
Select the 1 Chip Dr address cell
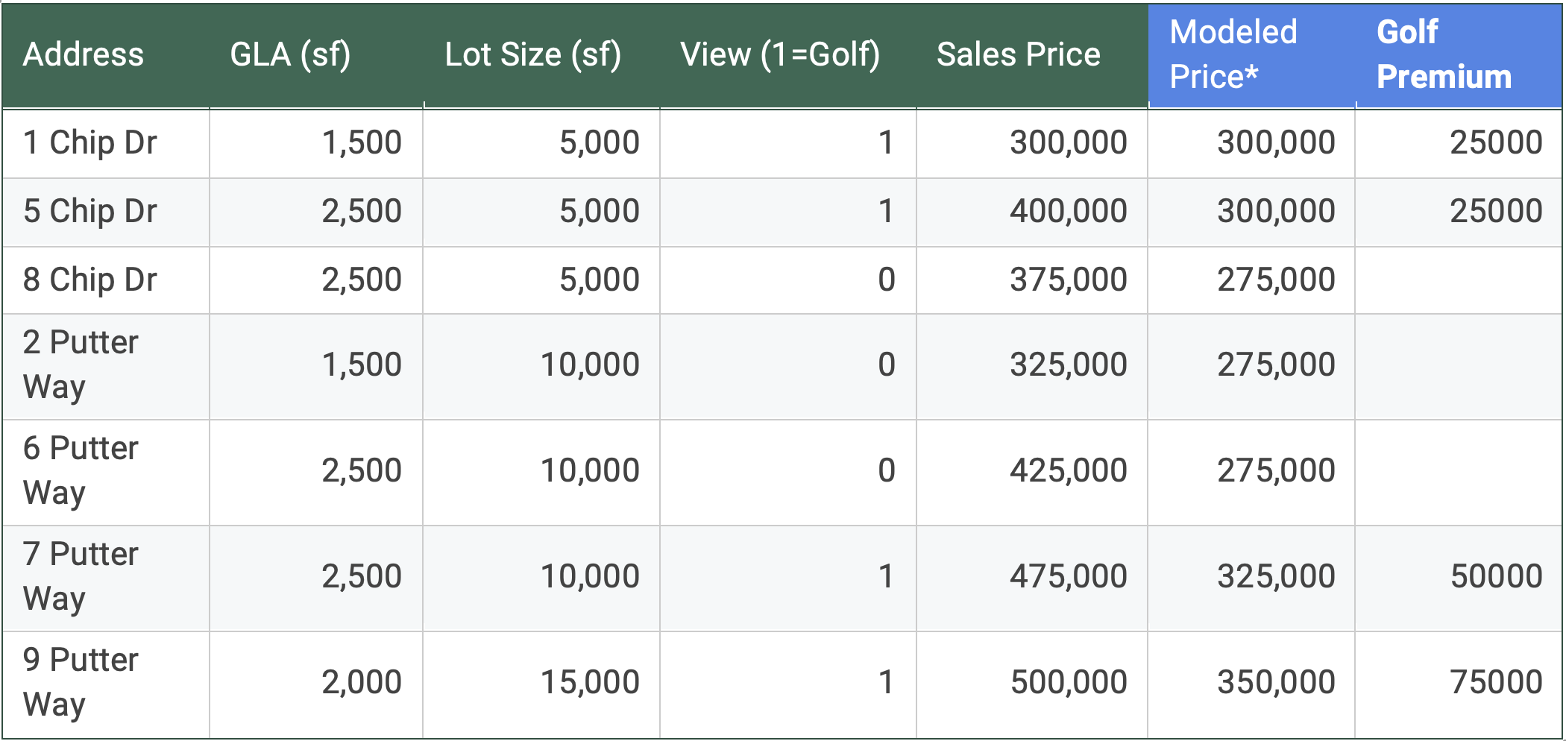(x=90, y=142)
